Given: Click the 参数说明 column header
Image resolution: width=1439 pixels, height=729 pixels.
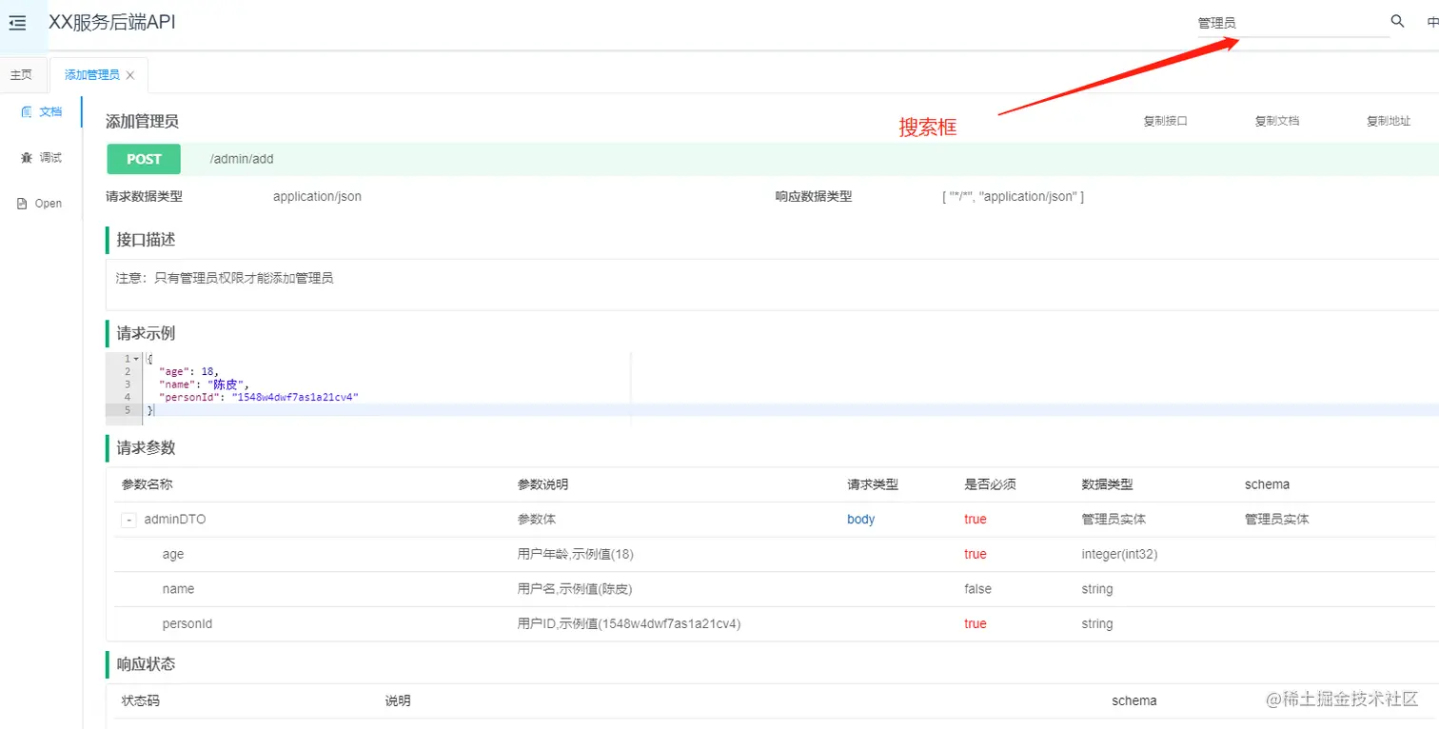Looking at the screenshot, I should click(x=542, y=484).
